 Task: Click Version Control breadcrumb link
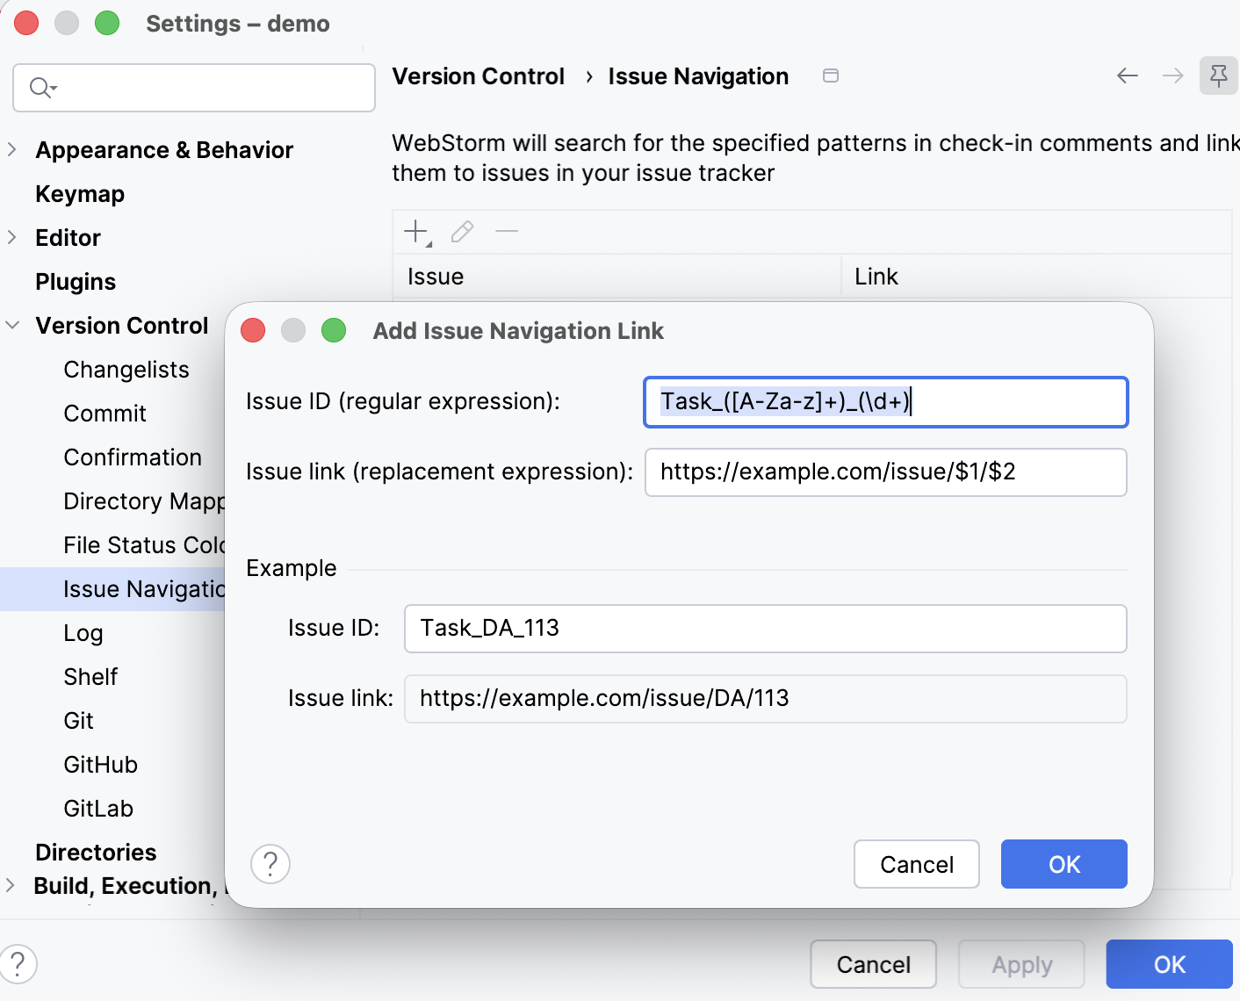pos(478,76)
